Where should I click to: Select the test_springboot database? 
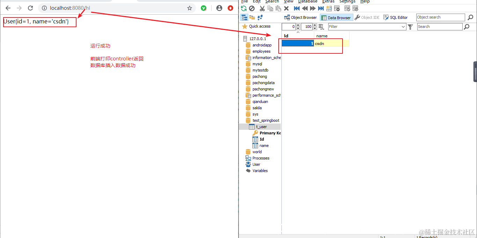pos(266,120)
